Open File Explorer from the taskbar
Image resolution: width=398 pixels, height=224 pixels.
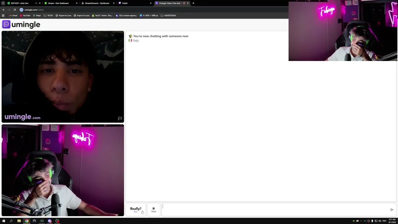(19, 221)
